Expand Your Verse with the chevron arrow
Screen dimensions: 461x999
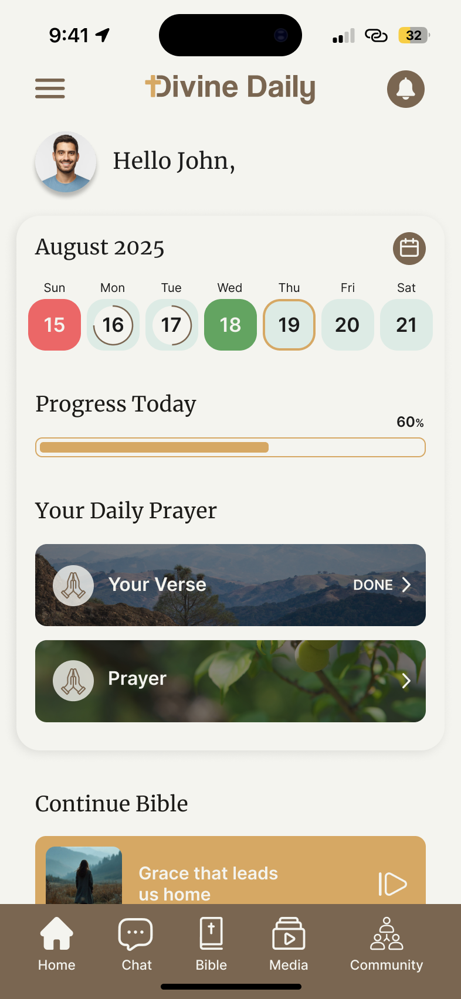406,585
